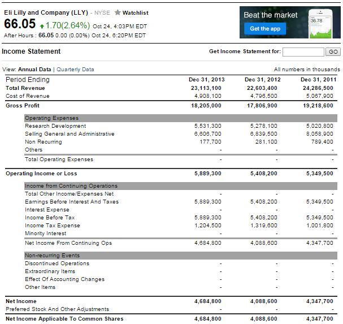Select the Annual Data view

(34, 70)
